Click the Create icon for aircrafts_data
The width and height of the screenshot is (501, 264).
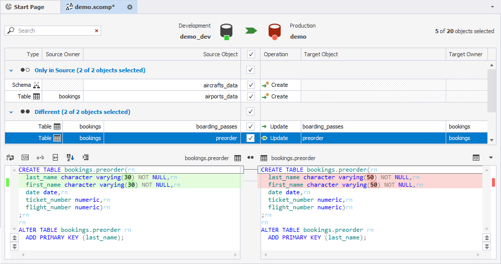click(266, 85)
